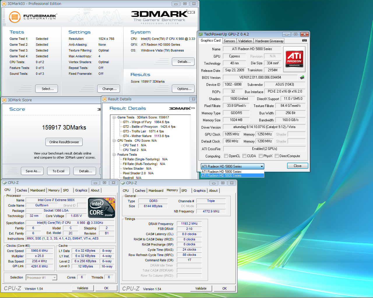Open SPD tab in right CPU-Z window

[184, 191]
